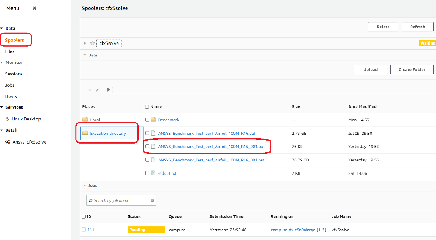Star the cfx5solve spooler
This screenshot has width=436, height=240.
[x=93, y=43]
